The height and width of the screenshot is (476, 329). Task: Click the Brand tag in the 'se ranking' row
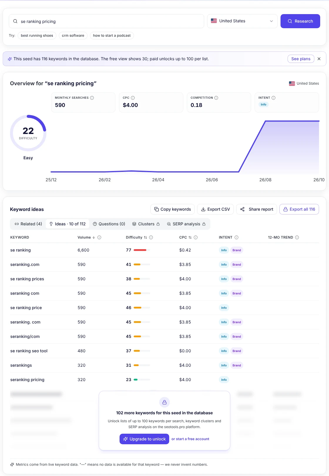pos(237,250)
